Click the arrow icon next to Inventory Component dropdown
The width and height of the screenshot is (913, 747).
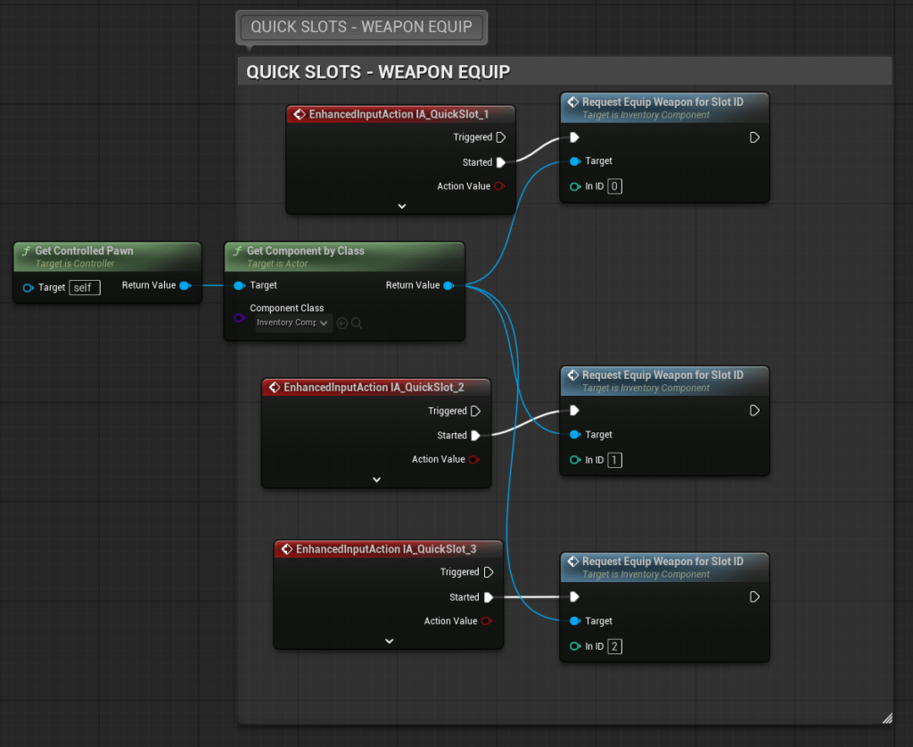(x=342, y=323)
